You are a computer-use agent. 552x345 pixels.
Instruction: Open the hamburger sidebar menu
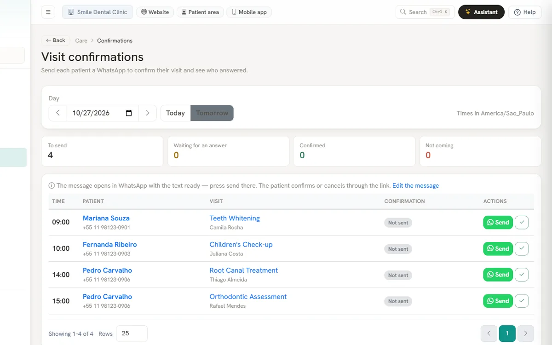click(x=48, y=12)
